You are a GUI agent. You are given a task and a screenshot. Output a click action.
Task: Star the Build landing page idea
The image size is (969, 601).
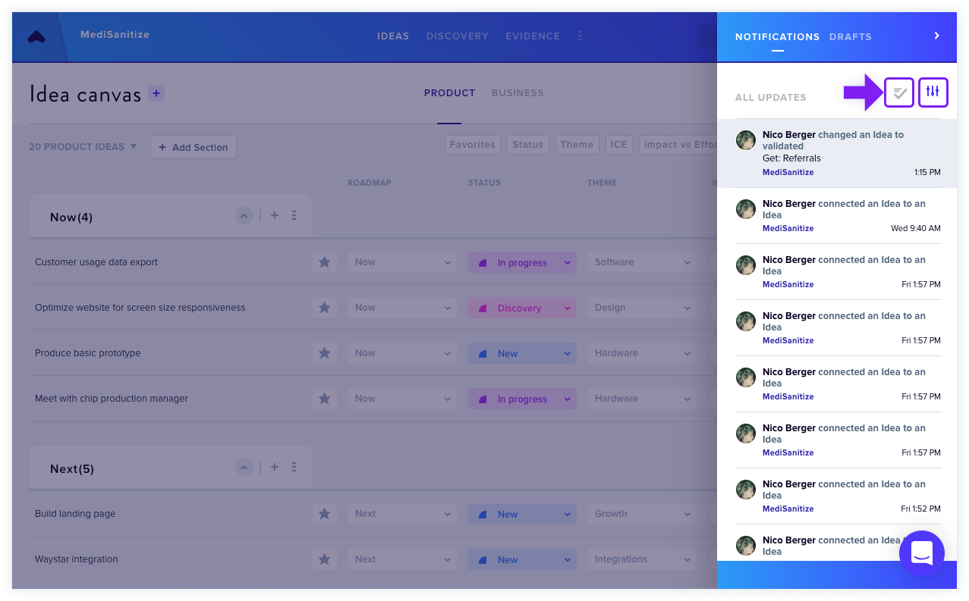(x=325, y=514)
